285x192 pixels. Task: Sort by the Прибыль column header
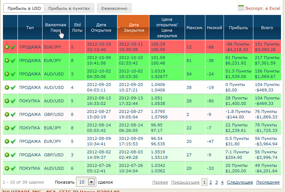click(x=238, y=28)
